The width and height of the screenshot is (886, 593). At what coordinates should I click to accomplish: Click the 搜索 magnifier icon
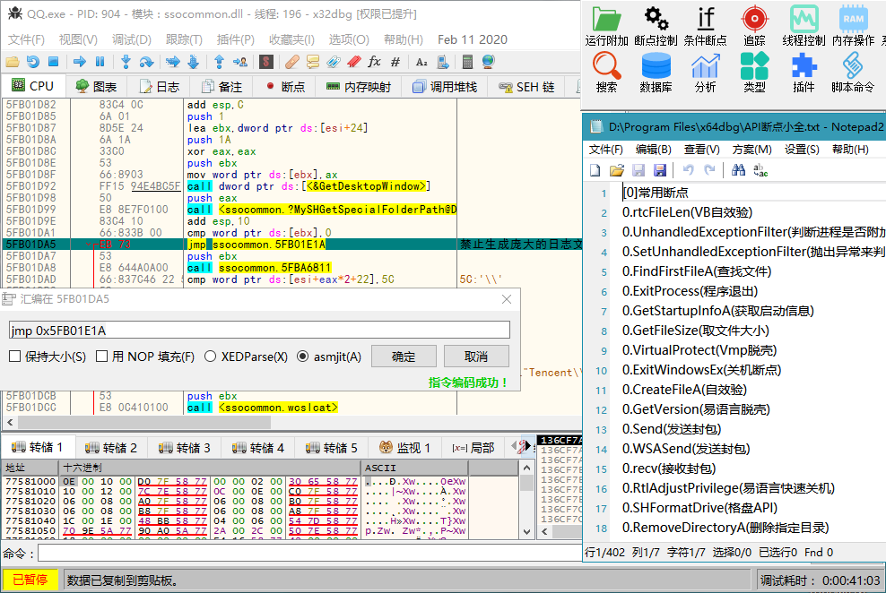(606, 72)
